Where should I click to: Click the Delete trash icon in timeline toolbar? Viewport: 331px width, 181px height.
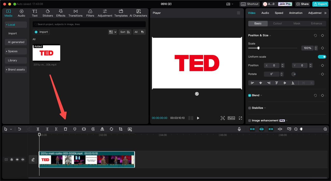pyautogui.click(x=65, y=129)
